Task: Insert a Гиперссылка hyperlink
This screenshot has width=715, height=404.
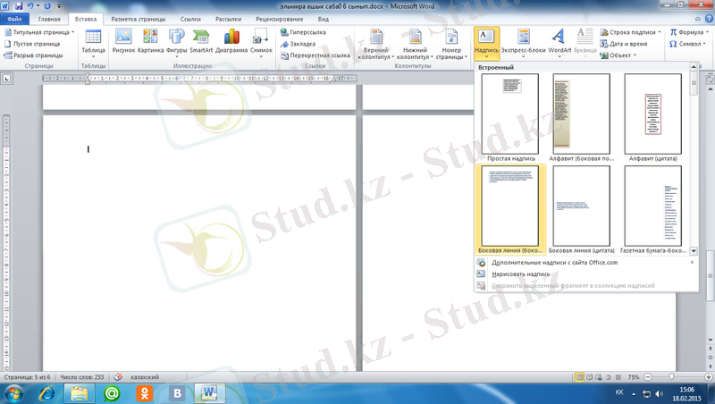Action: [303, 32]
